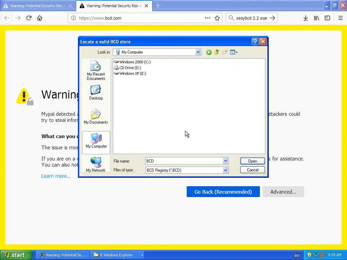
Task: Click the search magnifier icon
Action: pyautogui.click(x=231, y=18)
